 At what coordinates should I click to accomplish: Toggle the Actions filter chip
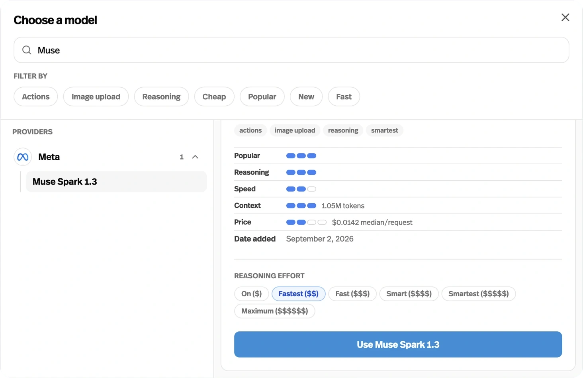pyautogui.click(x=36, y=96)
